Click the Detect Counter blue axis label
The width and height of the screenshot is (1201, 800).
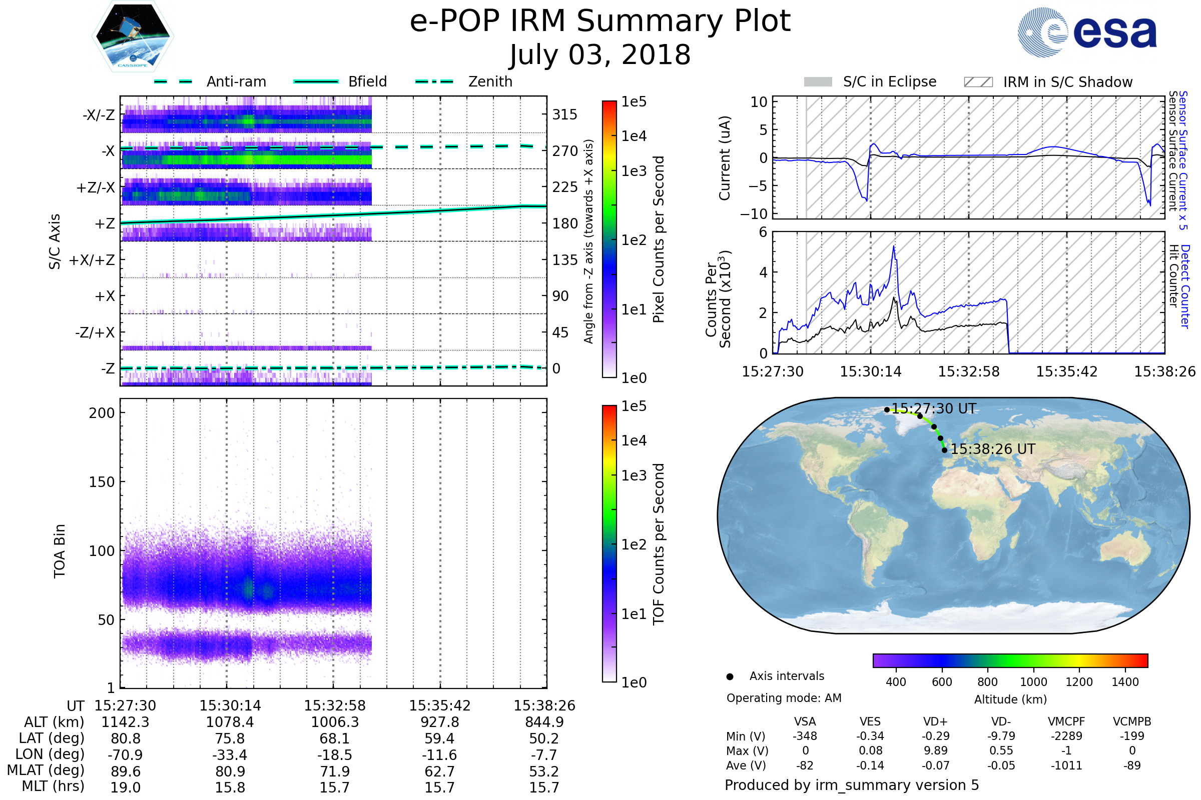(x=1185, y=286)
